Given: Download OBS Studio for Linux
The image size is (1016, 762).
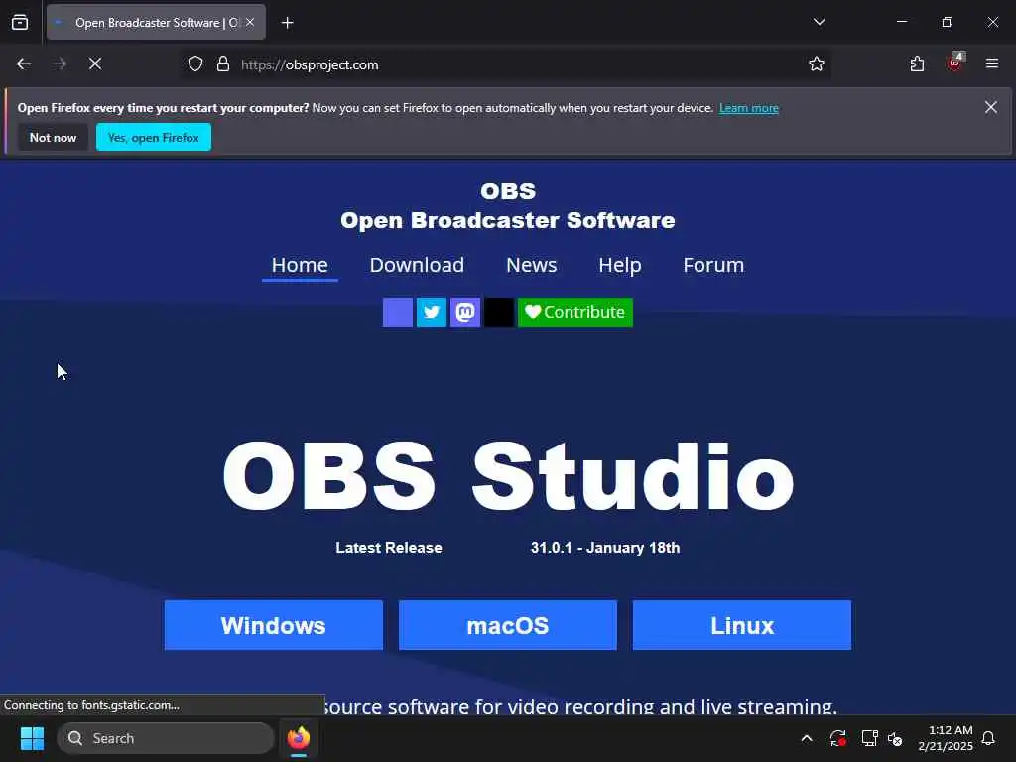Looking at the screenshot, I should click(742, 625).
